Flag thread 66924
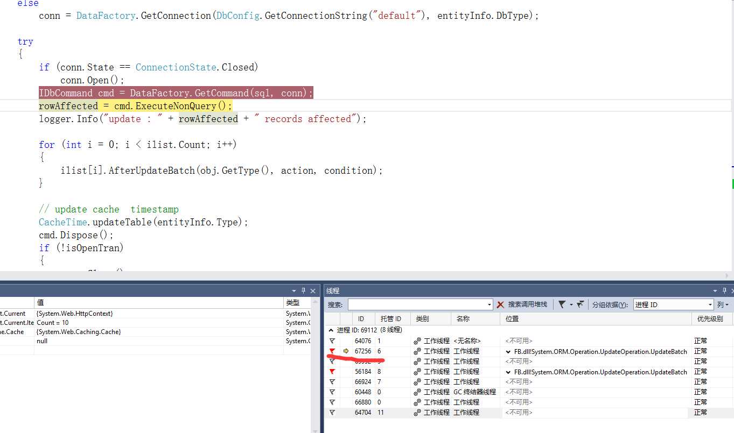 pos(332,382)
